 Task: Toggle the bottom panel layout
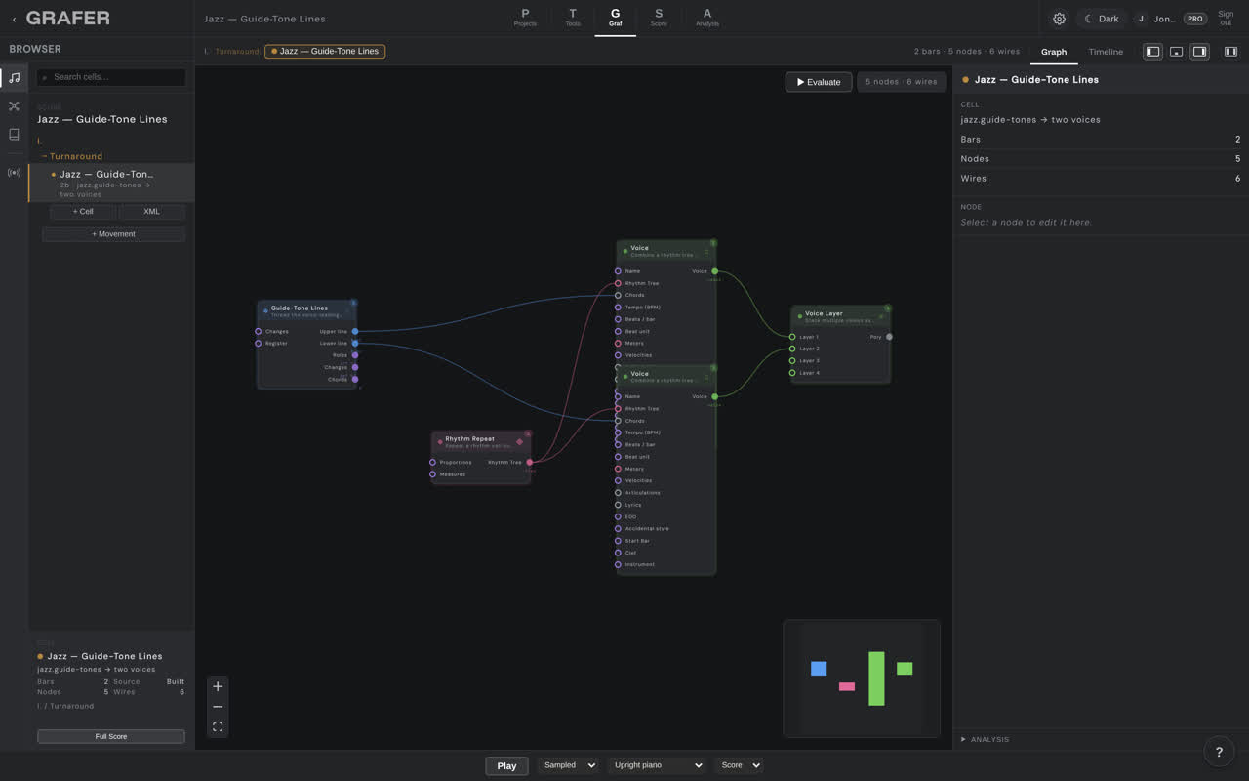pos(1176,52)
